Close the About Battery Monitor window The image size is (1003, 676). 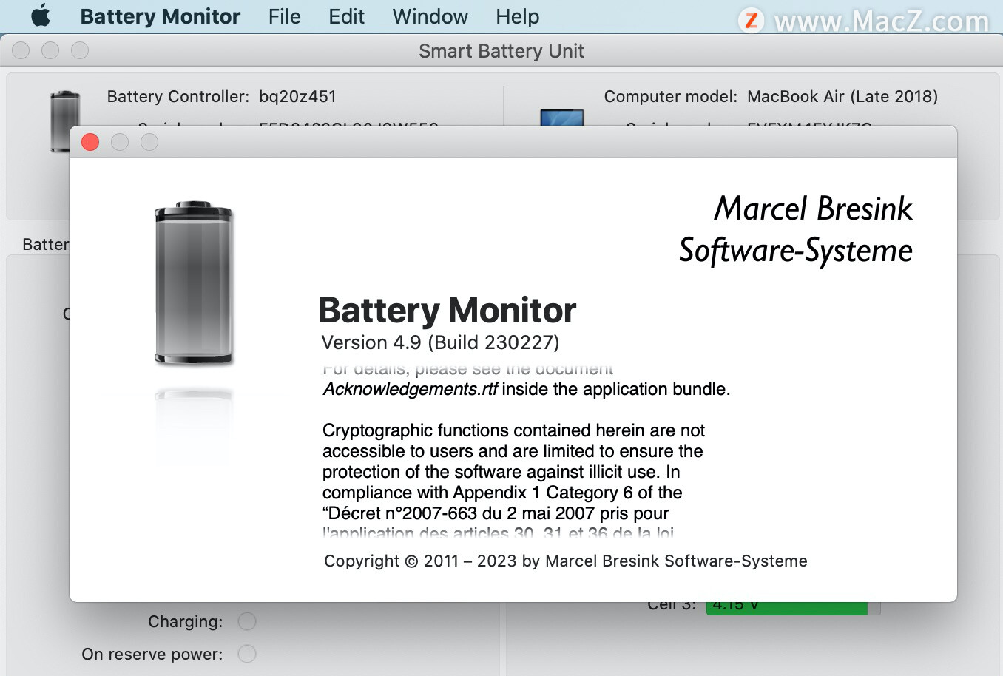pos(90,142)
